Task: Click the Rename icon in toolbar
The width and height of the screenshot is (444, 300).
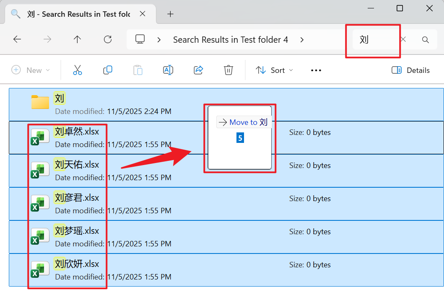Action: [168, 70]
